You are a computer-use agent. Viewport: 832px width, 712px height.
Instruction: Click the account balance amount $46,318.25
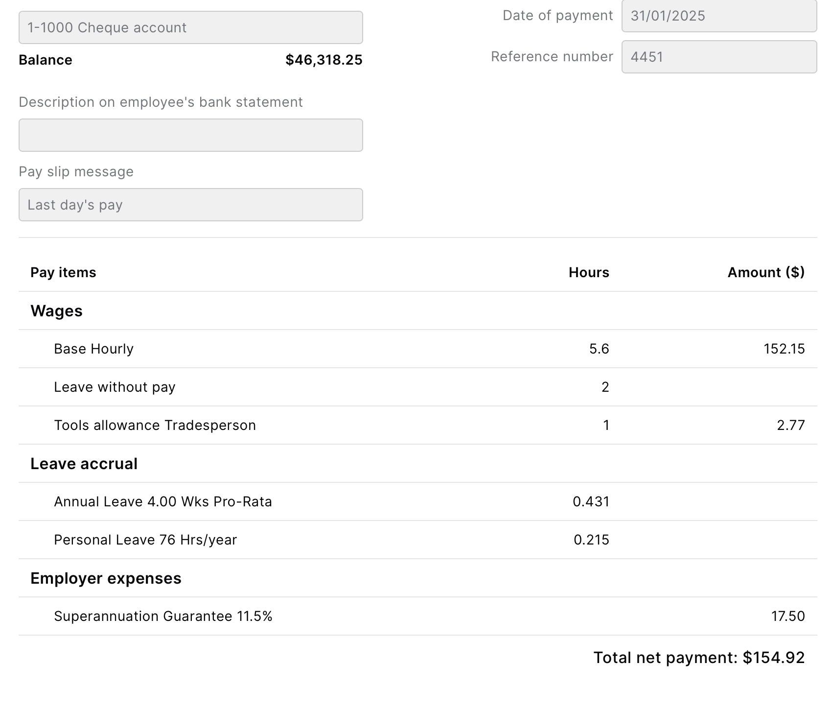[324, 60]
